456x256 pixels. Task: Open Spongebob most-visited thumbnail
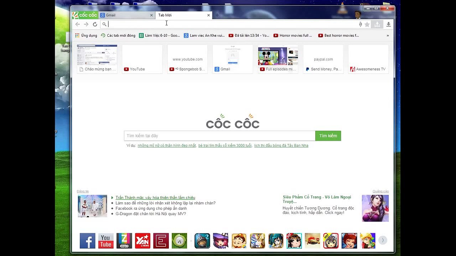tap(187, 59)
